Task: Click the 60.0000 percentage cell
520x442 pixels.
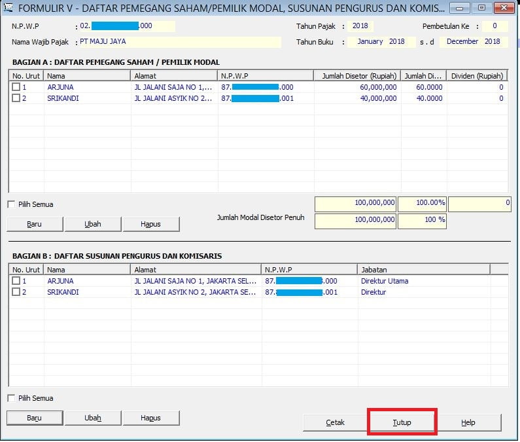Action: coord(430,87)
